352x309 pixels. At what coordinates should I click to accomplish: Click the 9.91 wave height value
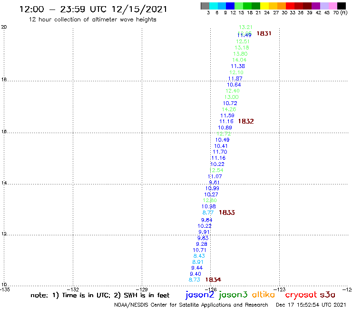click(x=204, y=232)
